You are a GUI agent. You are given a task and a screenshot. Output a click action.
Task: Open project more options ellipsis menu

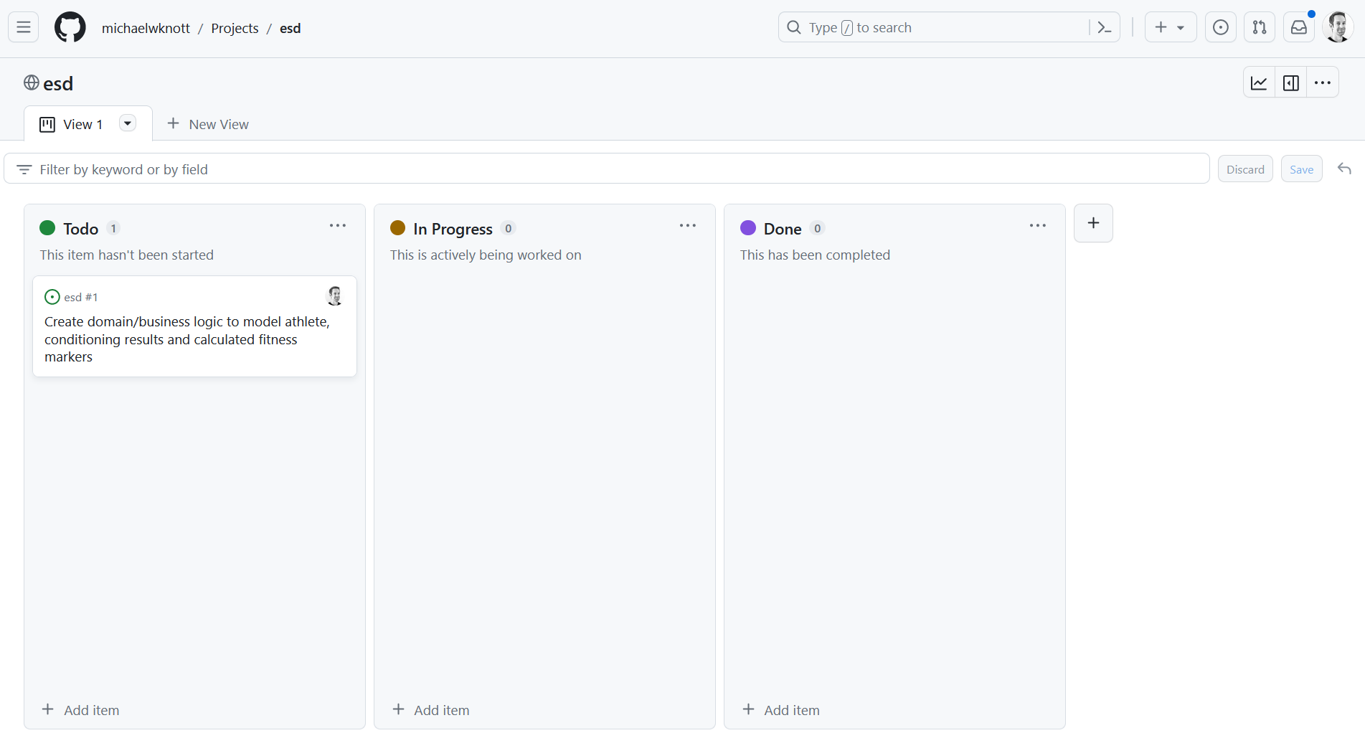(x=1323, y=83)
